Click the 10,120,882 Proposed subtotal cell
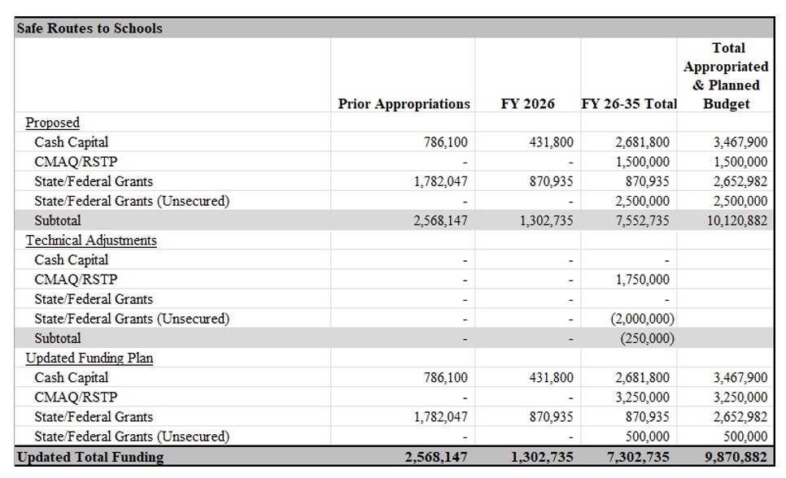This screenshot has width=786, height=478. 737,220
